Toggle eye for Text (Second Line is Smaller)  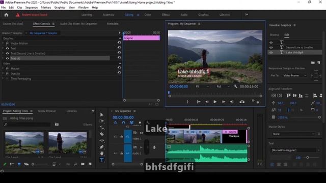pyautogui.click(x=7, y=53)
